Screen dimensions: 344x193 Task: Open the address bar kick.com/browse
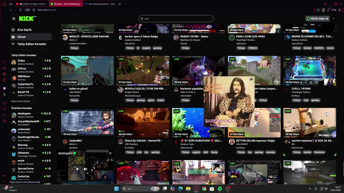click(x=47, y=10)
